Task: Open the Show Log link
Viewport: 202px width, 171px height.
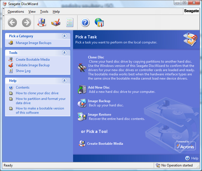Action: [23, 71]
